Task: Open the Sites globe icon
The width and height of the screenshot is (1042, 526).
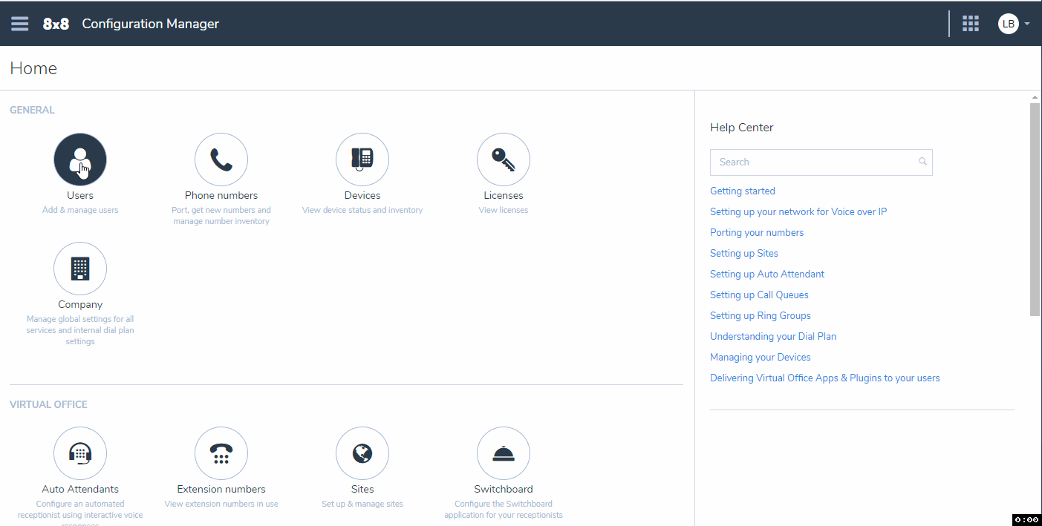Action: coord(362,453)
